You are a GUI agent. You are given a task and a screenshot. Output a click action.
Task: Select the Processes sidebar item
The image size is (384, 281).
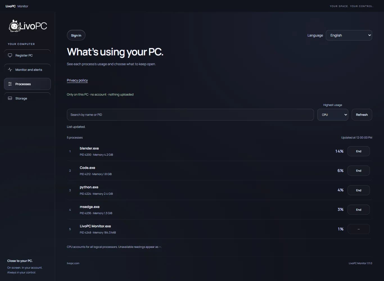(27, 84)
